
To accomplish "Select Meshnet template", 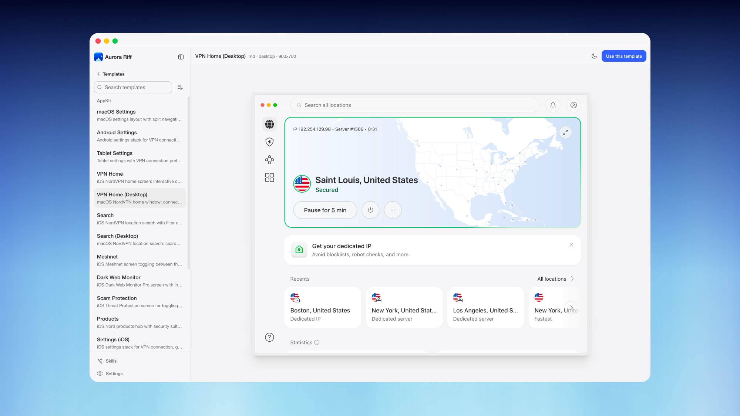I will (140, 260).
